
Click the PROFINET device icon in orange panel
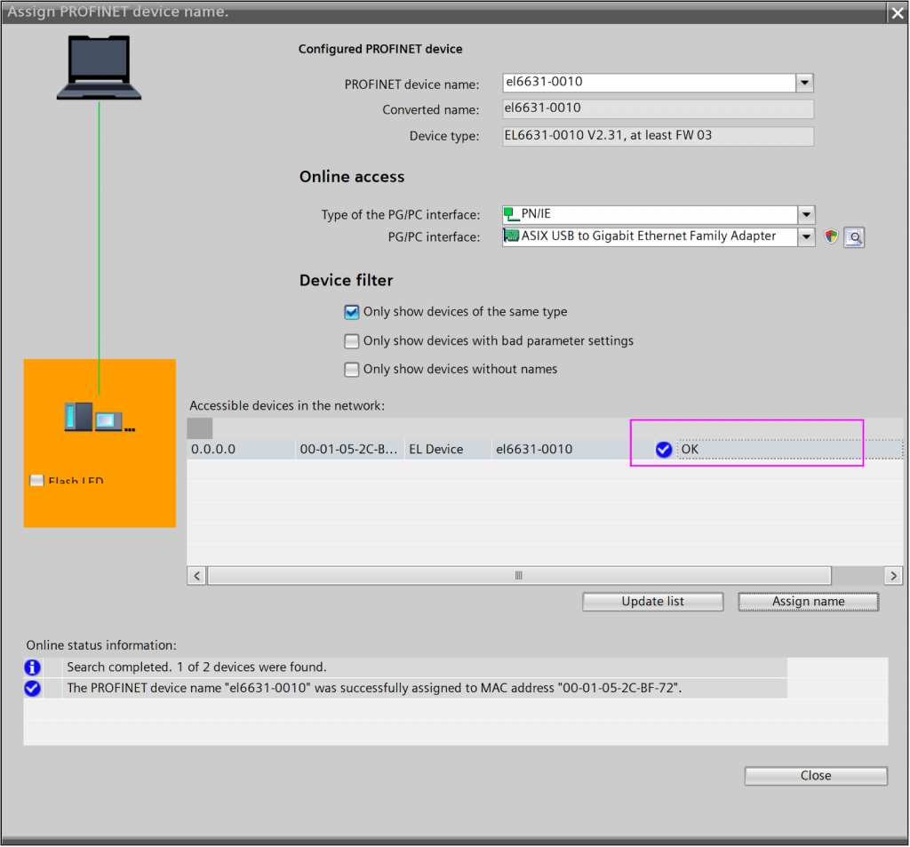[x=100, y=417]
